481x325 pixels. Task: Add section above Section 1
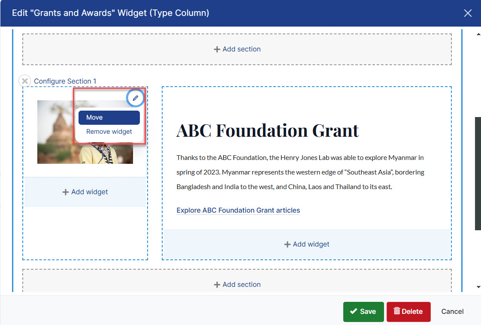click(237, 49)
